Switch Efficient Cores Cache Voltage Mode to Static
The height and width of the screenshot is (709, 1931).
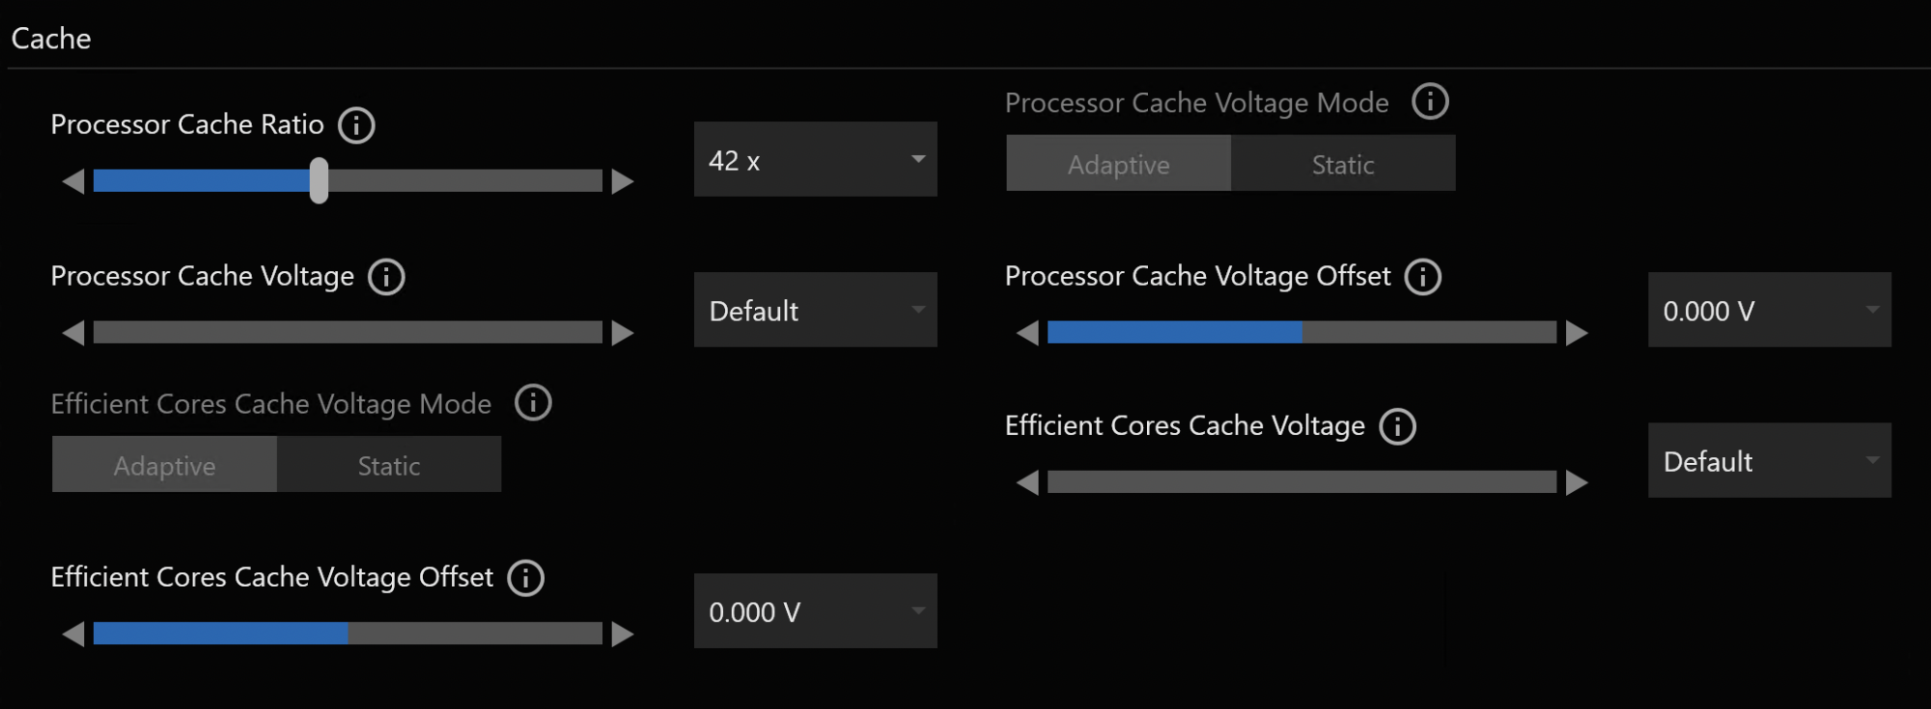(388, 465)
